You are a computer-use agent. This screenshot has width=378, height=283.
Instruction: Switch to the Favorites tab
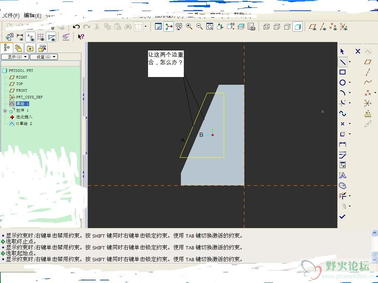click(30, 48)
